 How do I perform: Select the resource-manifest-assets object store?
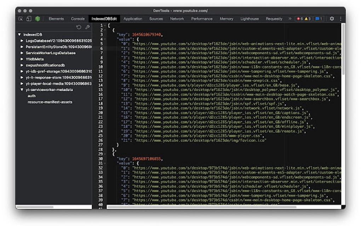coord(50,102)
